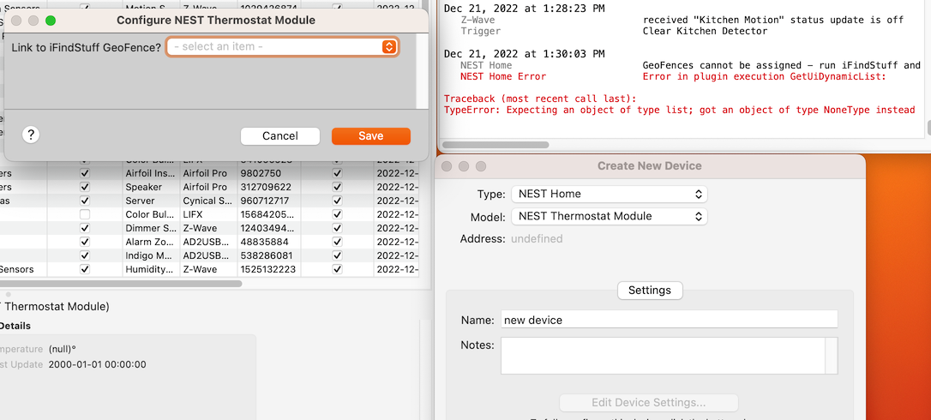This screenshot has width=931, height=420.
Task: Toggle checkbox right of address 48835884
Action: (337, 242)
